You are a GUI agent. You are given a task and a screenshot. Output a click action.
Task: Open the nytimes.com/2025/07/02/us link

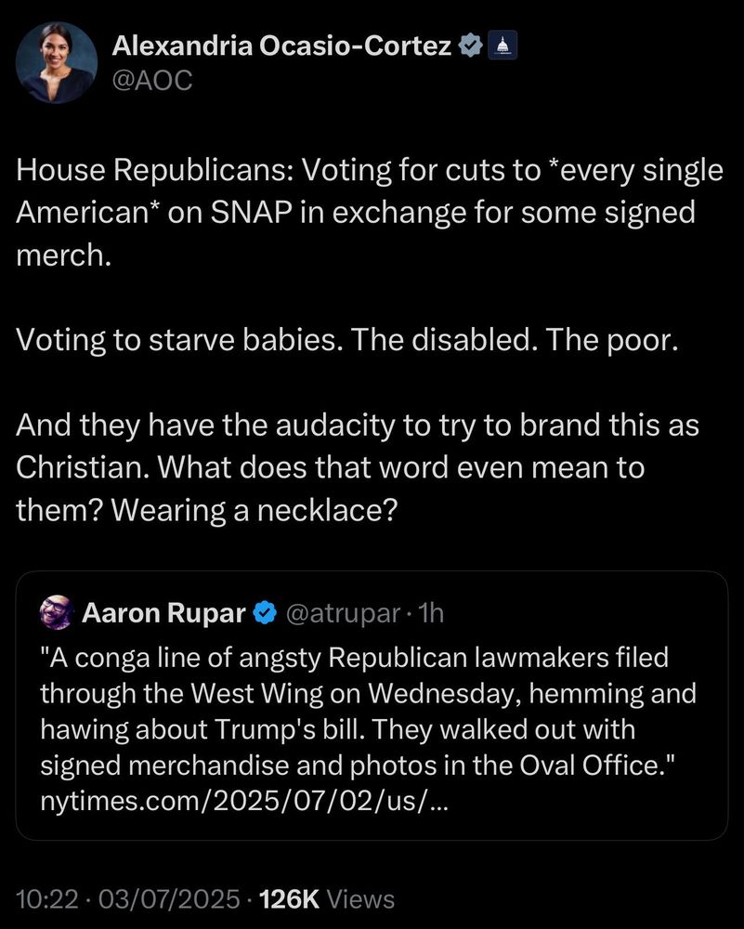244,802
